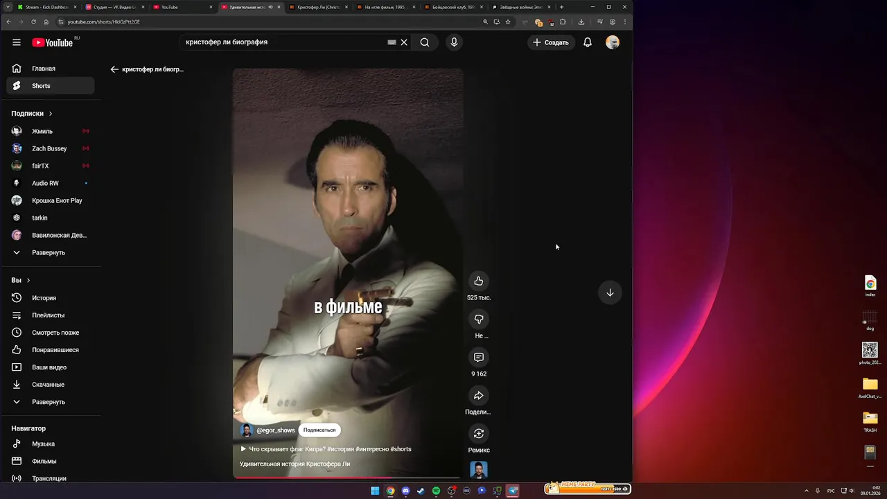887x499 pixels.
Task: Focus the YouTube search input field
Action: [x=284, y=42]
